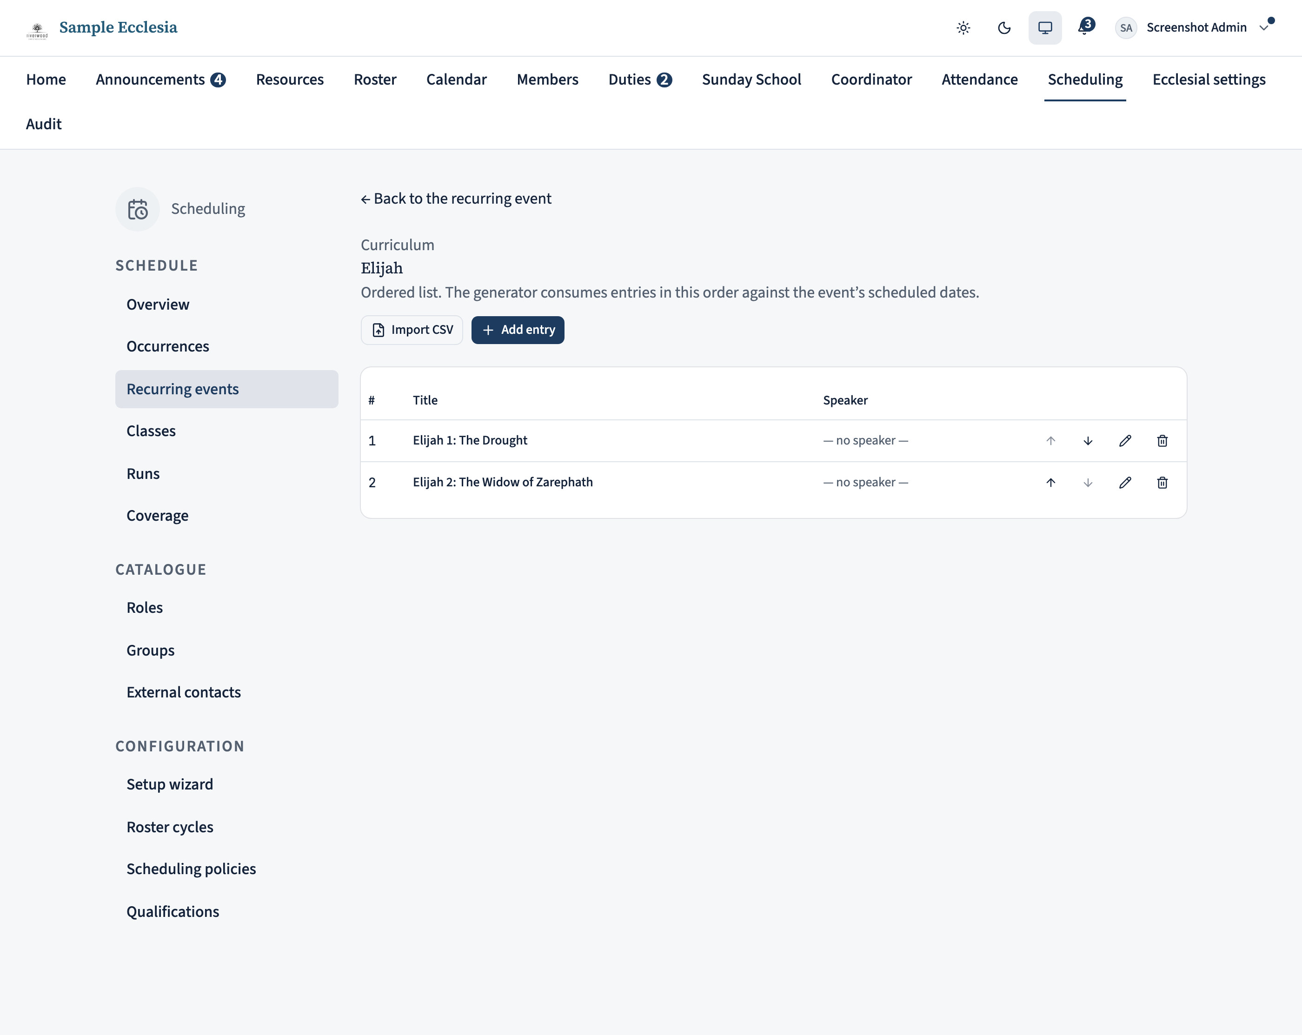The height and width of the screenshot is (1035, 1302).
Task: Open Announcements tab
Action: click(x=160, y=80)
